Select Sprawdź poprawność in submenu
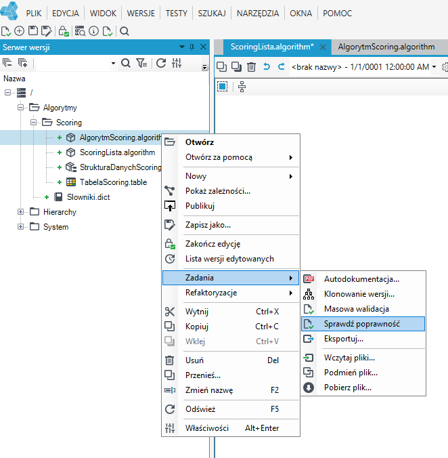The image size is (448, 458). click(x=363, y=324)
